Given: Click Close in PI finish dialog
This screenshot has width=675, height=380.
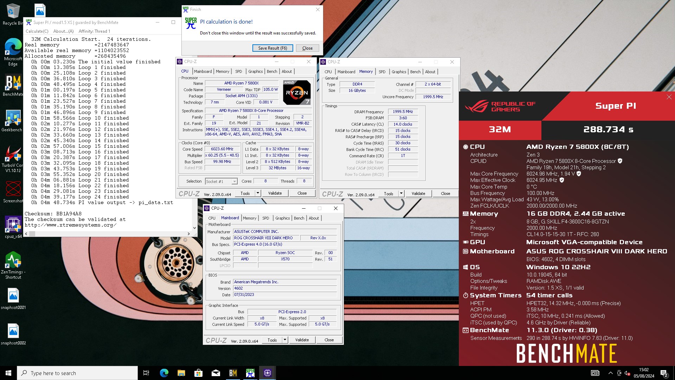Looking at the screenshot, I should [x=307, y=48].
